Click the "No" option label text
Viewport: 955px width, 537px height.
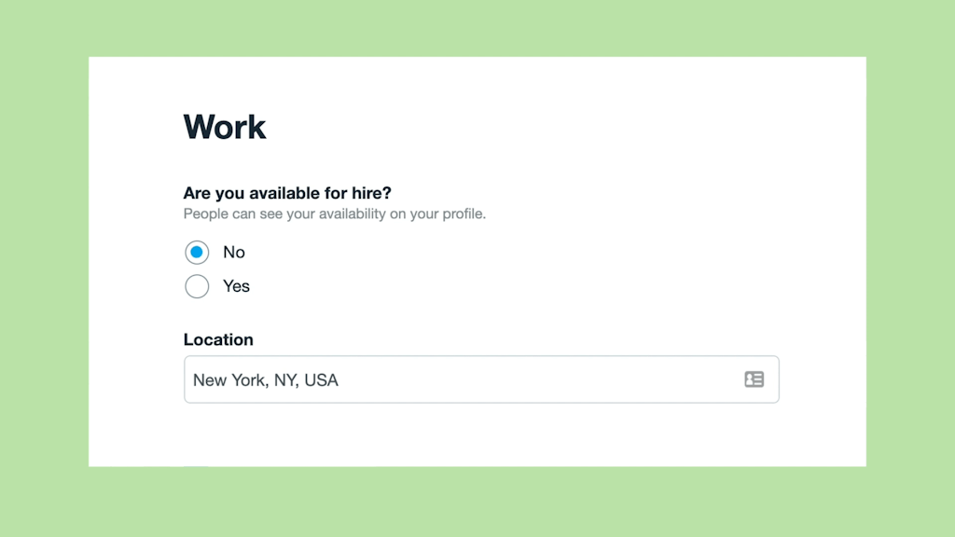pos(234,253)
